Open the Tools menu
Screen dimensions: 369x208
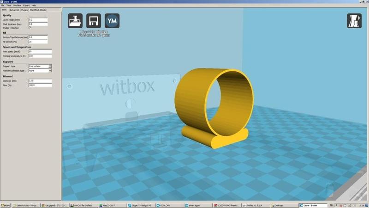click(9, 5)
